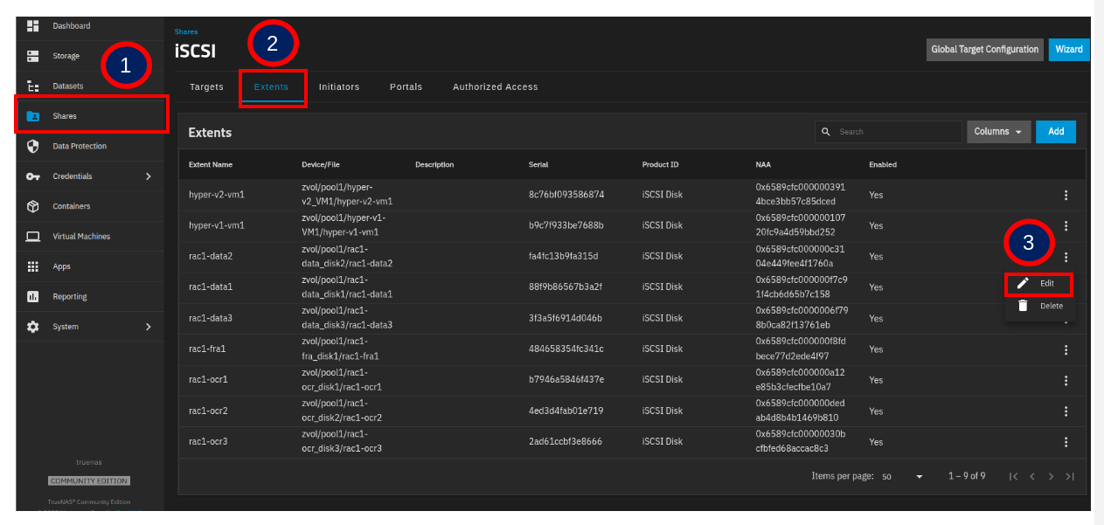Screen dimensions: 1104x525
Task: Click the Containers cube icon
Action: click(x=33, y=207)
